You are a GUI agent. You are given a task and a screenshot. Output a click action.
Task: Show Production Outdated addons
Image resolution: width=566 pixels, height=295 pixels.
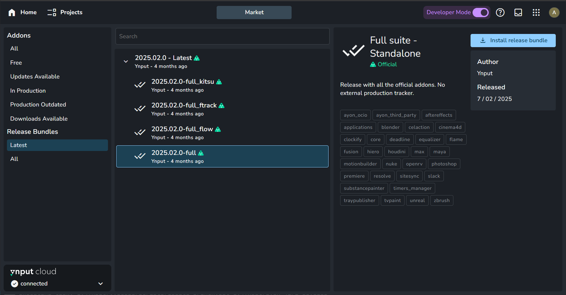[57, 105]
